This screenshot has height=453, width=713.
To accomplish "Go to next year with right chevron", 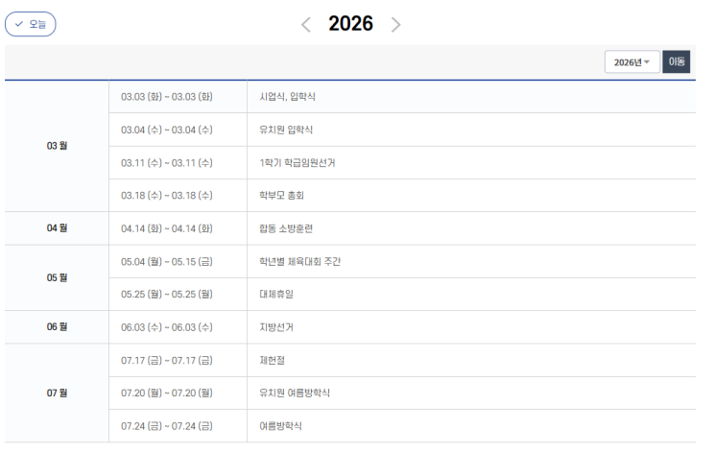I will (x=395, y=25).
